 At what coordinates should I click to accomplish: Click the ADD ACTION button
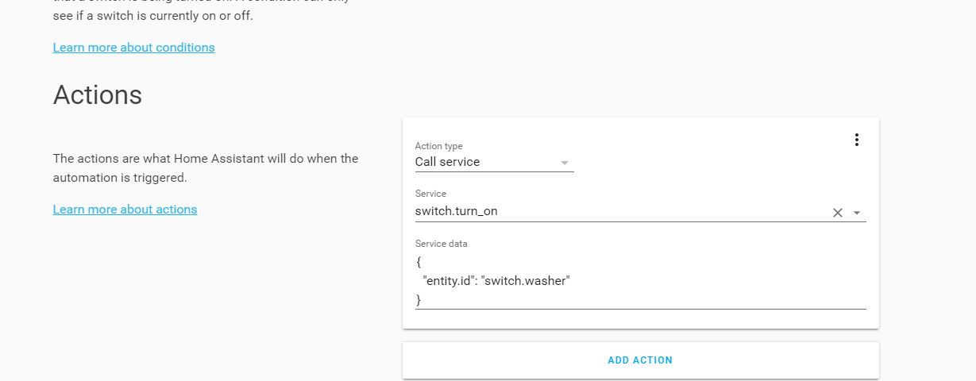640,360
